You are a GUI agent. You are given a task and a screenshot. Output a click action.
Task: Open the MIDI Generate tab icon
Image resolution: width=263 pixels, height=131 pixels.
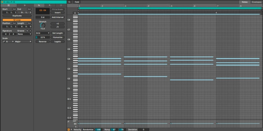(x=50, y=5)
